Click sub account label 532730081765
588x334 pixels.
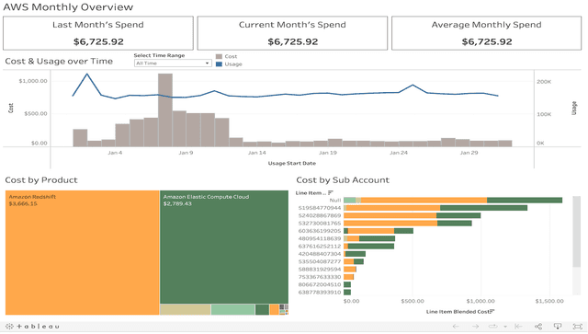320,224
